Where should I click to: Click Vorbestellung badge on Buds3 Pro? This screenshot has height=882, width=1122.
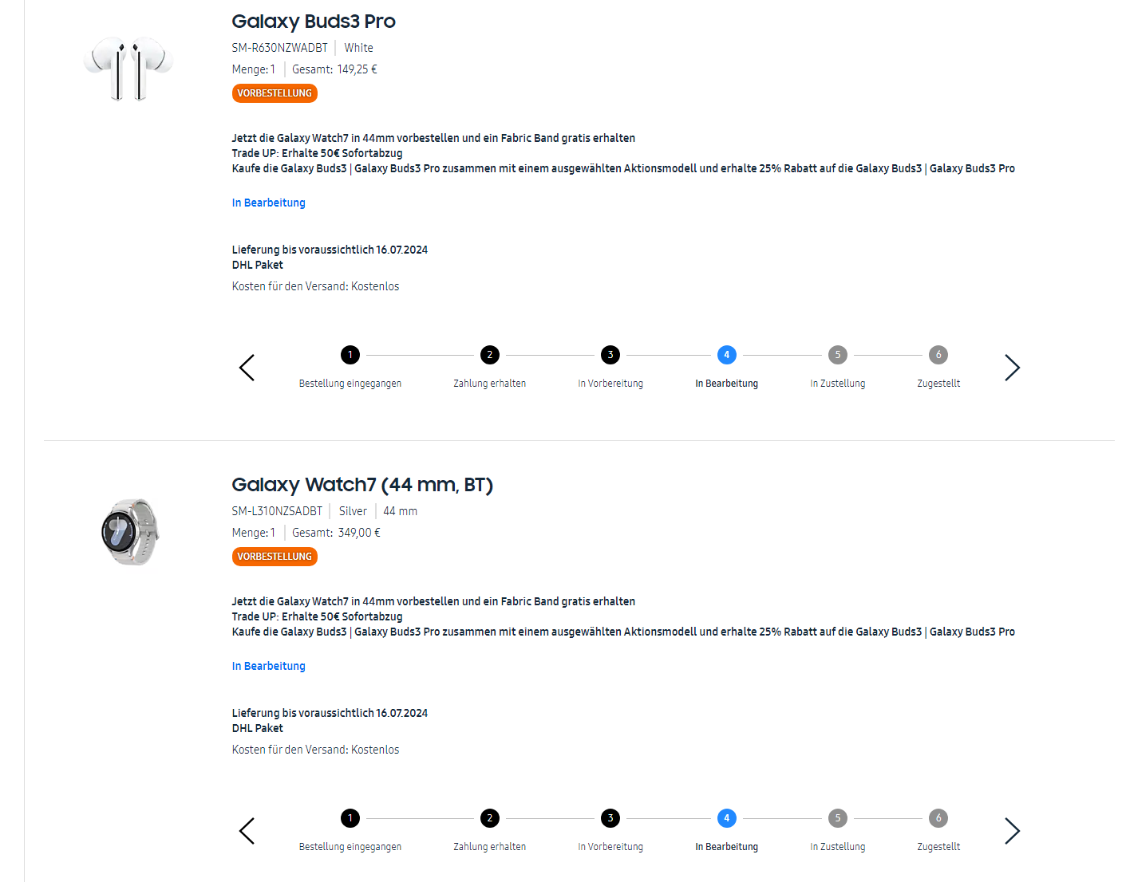(x=275, y=93)
